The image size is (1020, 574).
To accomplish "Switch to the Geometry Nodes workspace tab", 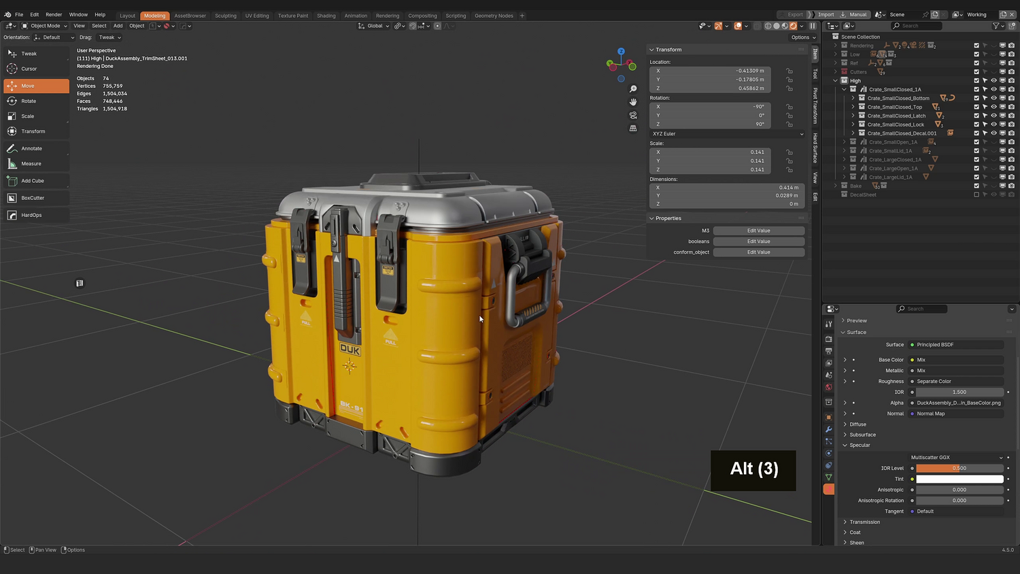I will [x=494, y=16].
